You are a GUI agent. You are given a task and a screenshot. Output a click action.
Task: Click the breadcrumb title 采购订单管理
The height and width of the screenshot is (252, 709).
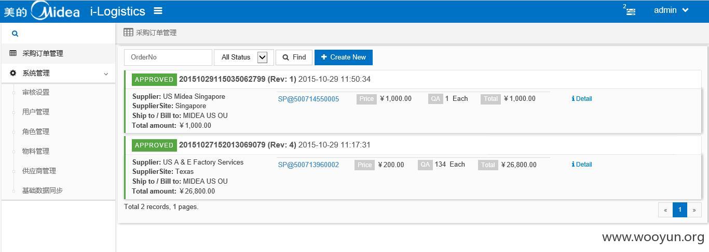[x=156, y=33]
